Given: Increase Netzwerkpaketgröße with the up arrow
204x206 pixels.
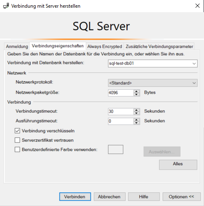Looking at the screenshot, I should [x=137, y=91].
